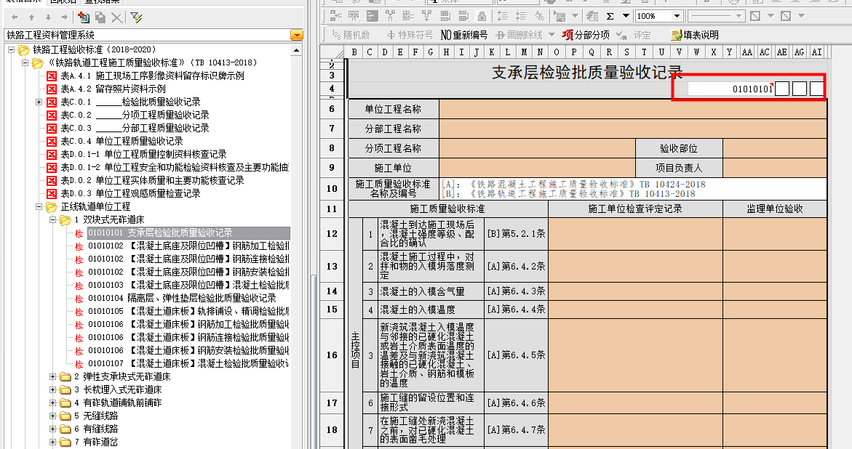Click the copy icon in tree toolbar
This screenshot has height=449, width=852.
(x=100, y=17)
